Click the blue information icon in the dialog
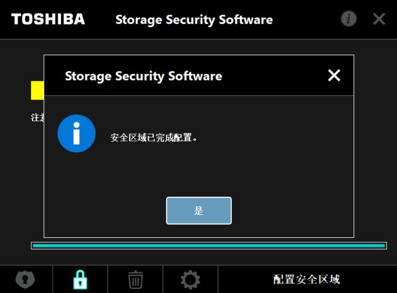Screen dimensions: 397x293 (77, 133)
